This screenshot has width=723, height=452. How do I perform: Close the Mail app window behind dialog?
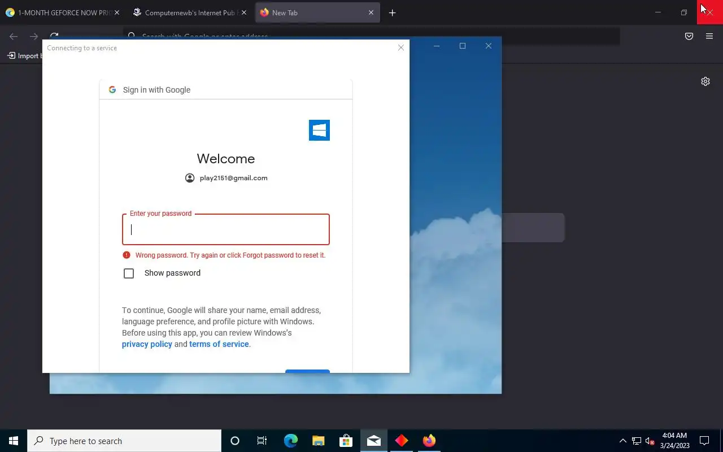(489, 46)
